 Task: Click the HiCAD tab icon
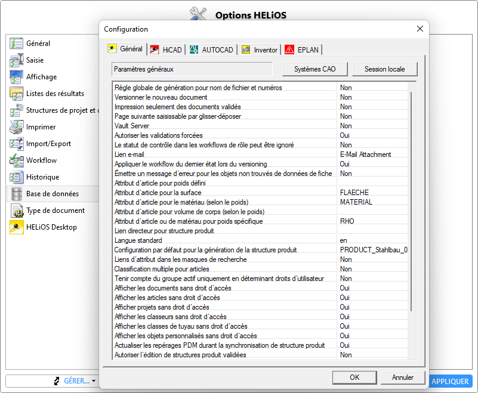(x=155, y=49)
